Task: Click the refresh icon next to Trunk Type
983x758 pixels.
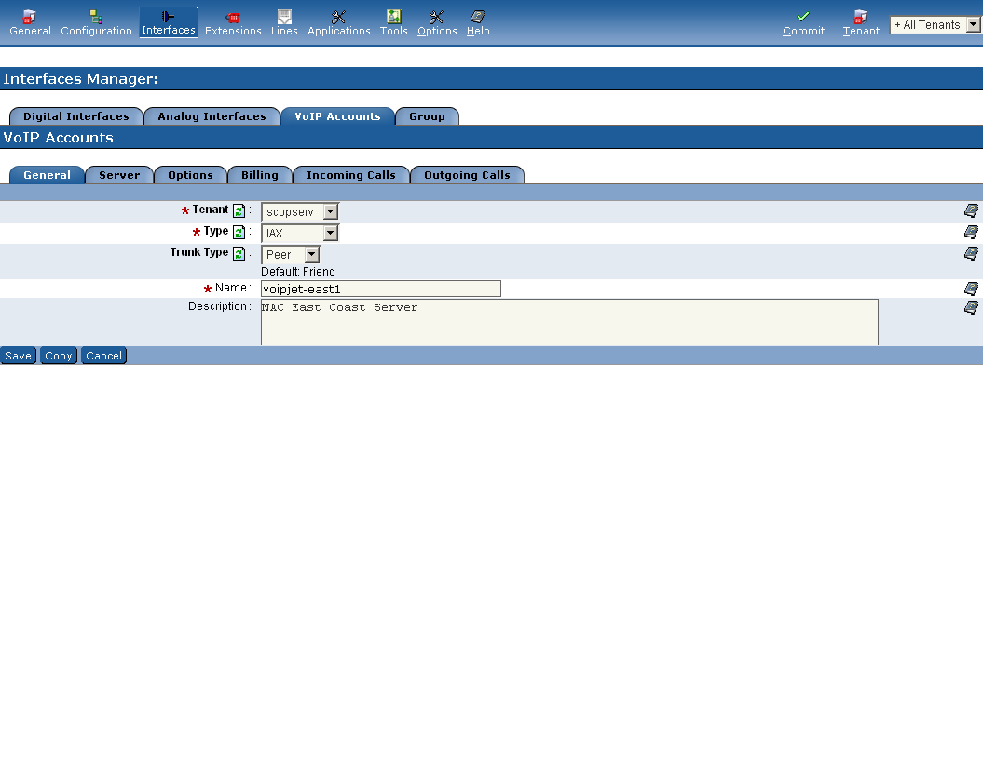Action: [239, 253]
